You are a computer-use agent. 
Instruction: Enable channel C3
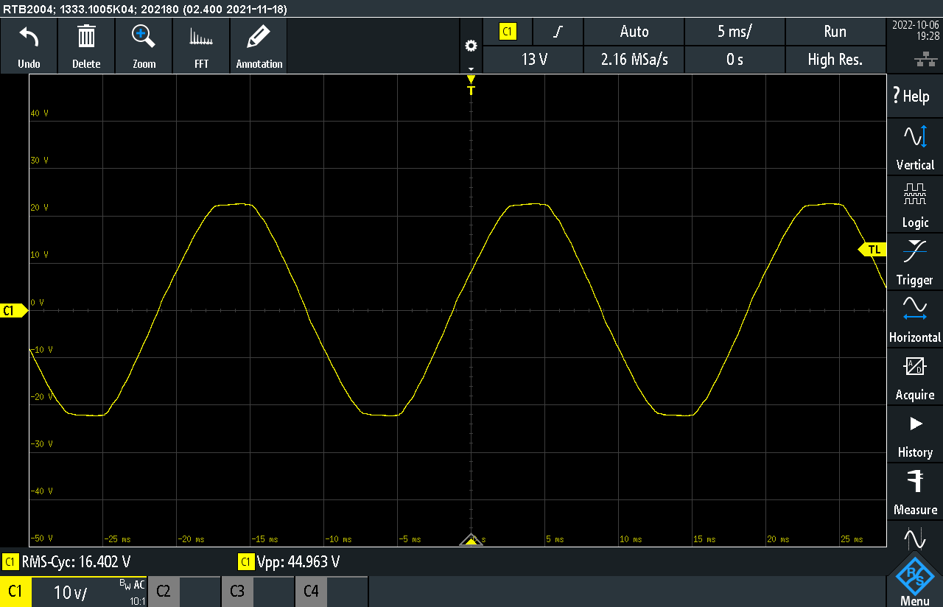tap(237, 592)
